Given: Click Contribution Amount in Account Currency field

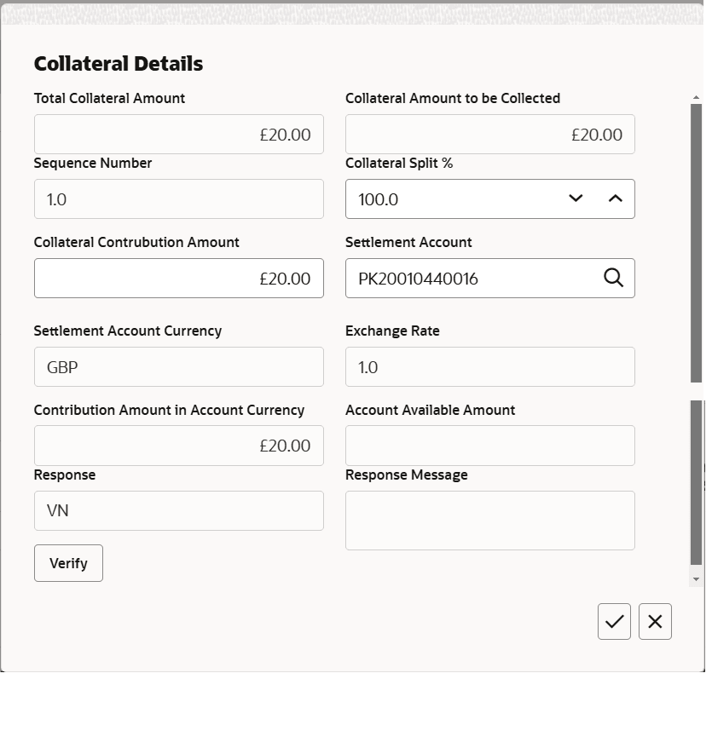Looking at the screenshot, I should (178, 446).
